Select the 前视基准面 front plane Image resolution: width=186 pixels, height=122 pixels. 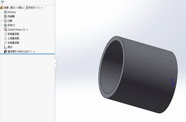[13, 34]
